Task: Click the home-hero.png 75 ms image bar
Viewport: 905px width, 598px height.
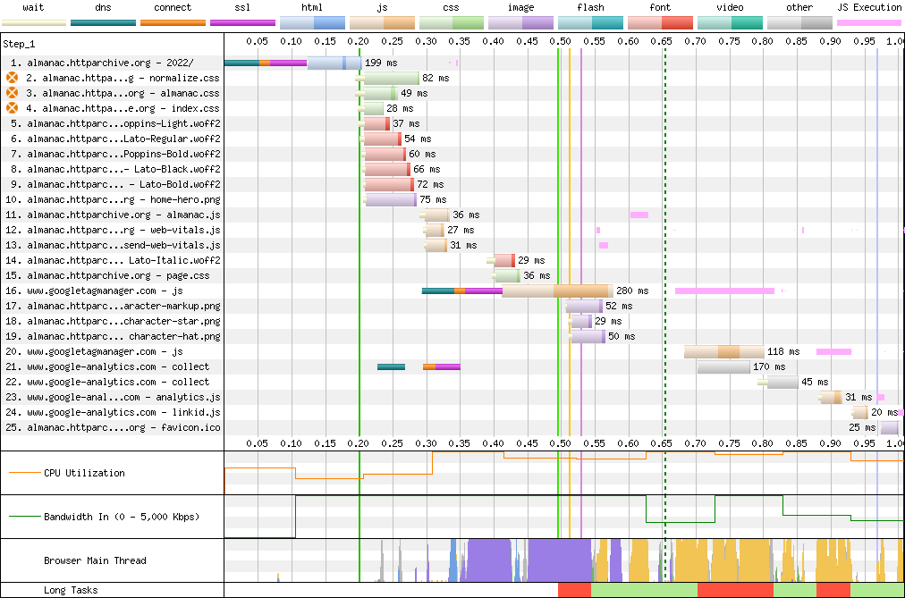Action: tap(391, 199)
